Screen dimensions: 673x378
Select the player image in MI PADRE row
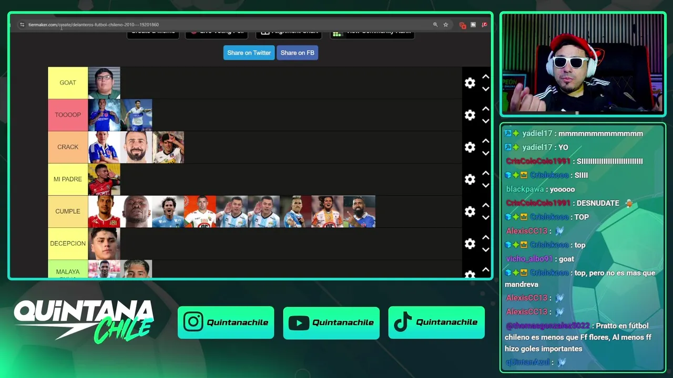[104, 179]
